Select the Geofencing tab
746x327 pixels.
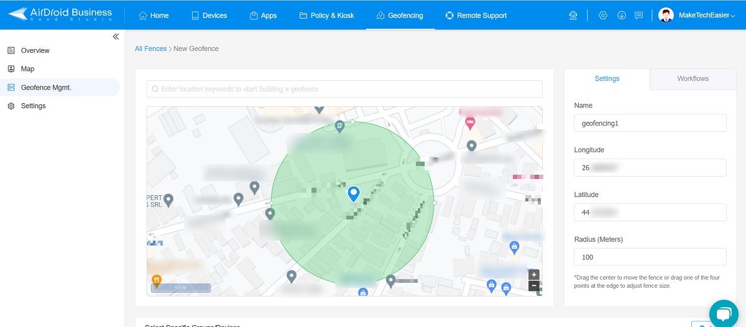pos(399,16)
